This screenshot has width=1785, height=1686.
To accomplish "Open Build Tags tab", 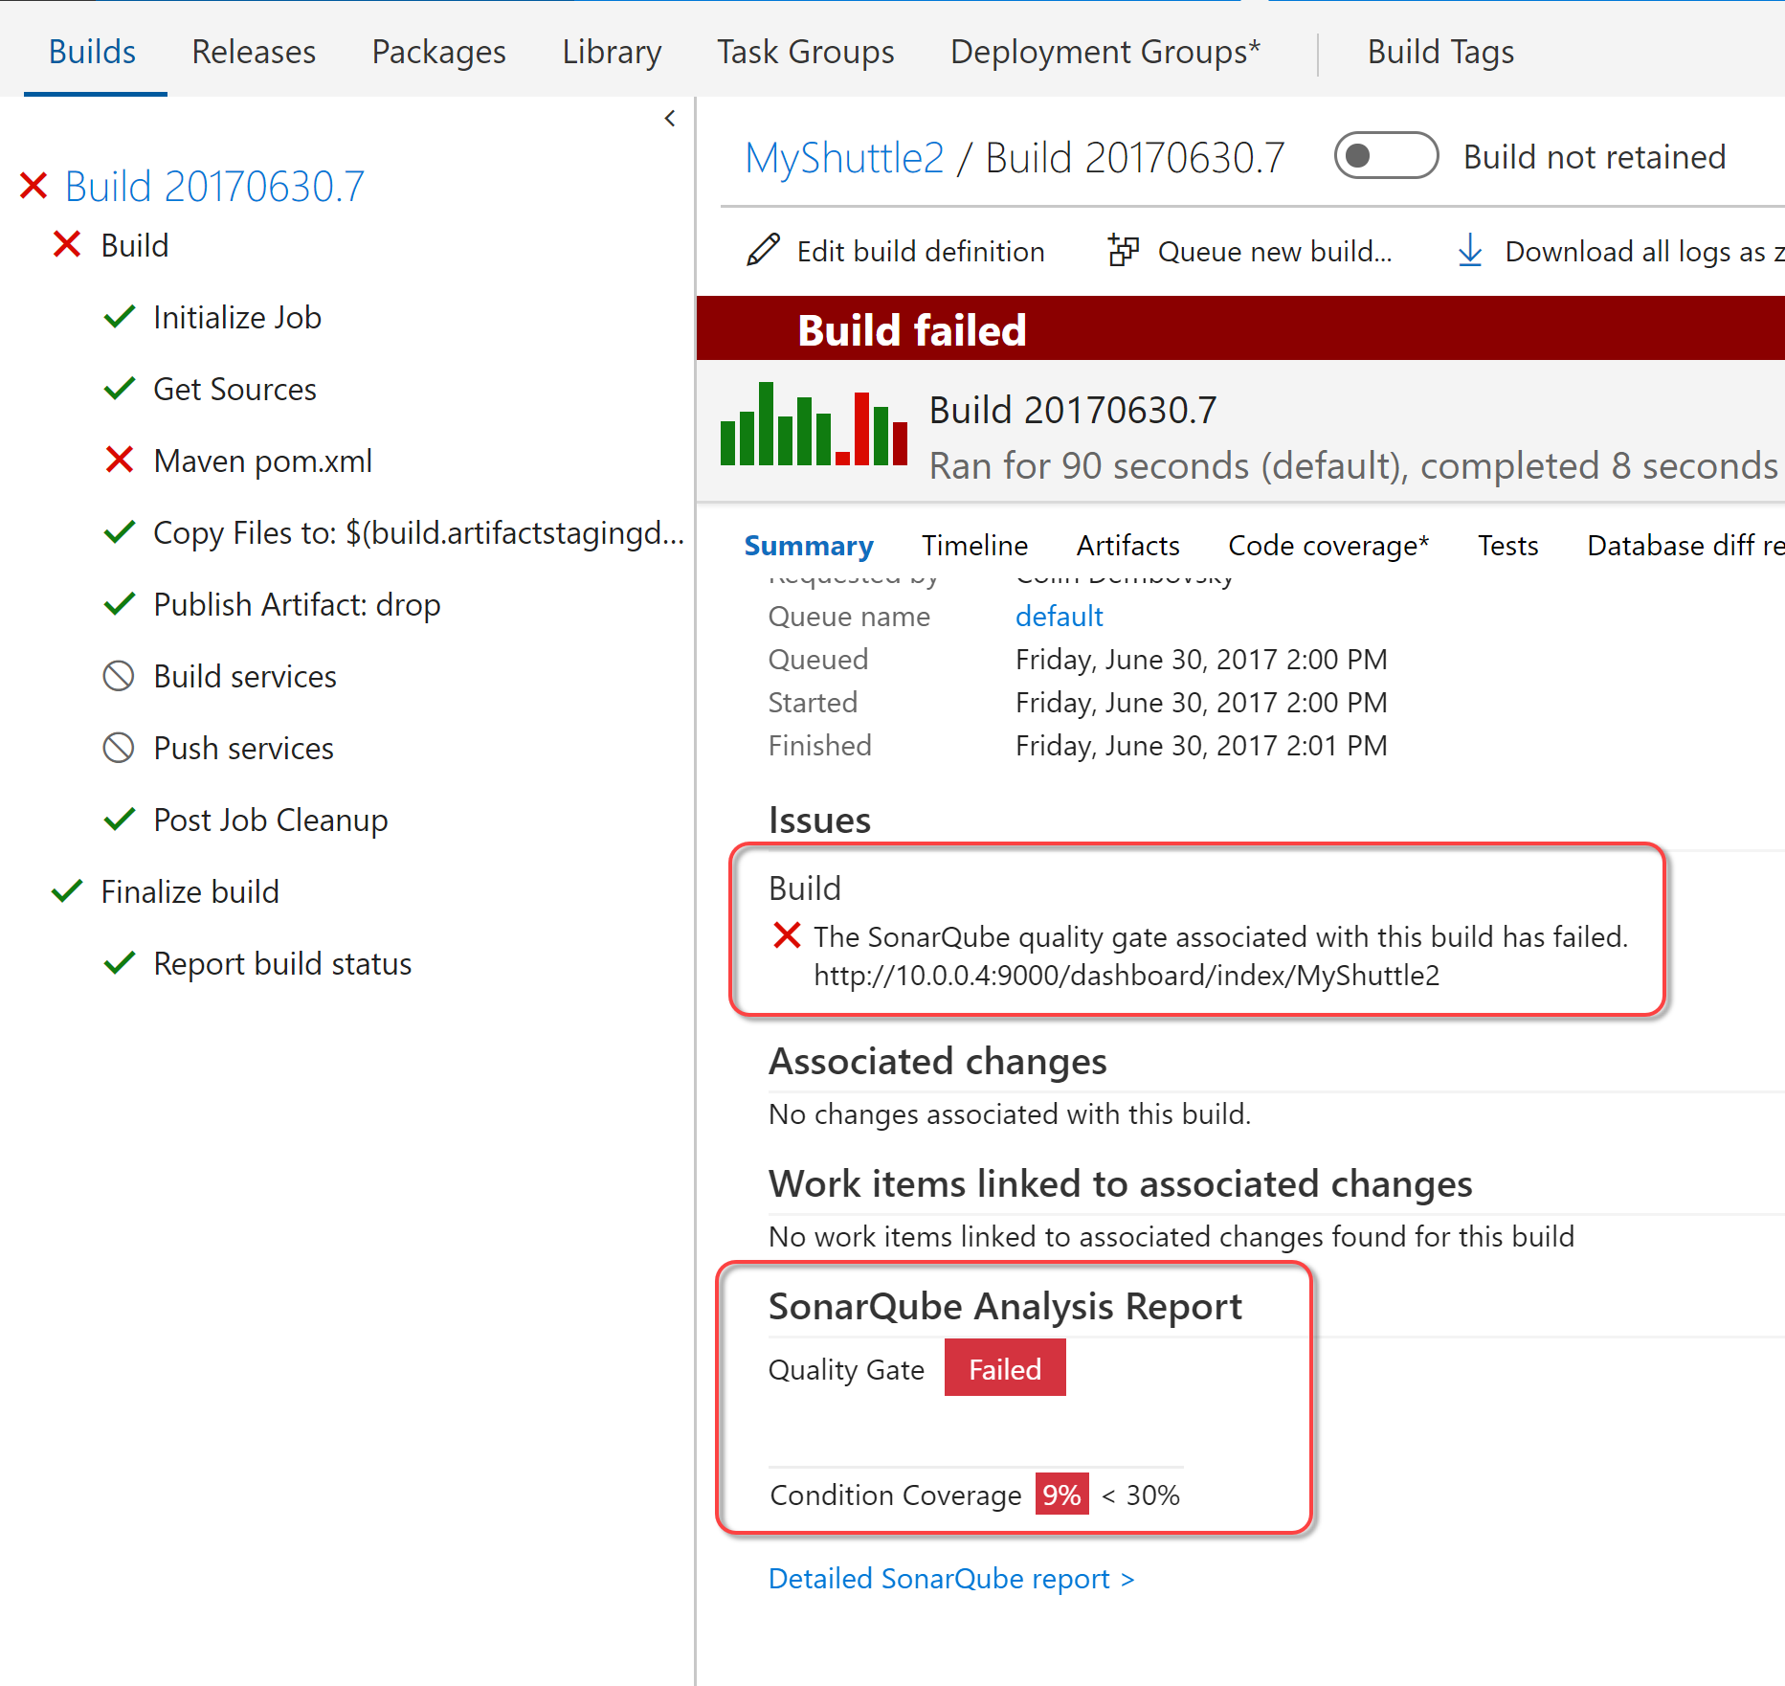I will coord(1440,52).
